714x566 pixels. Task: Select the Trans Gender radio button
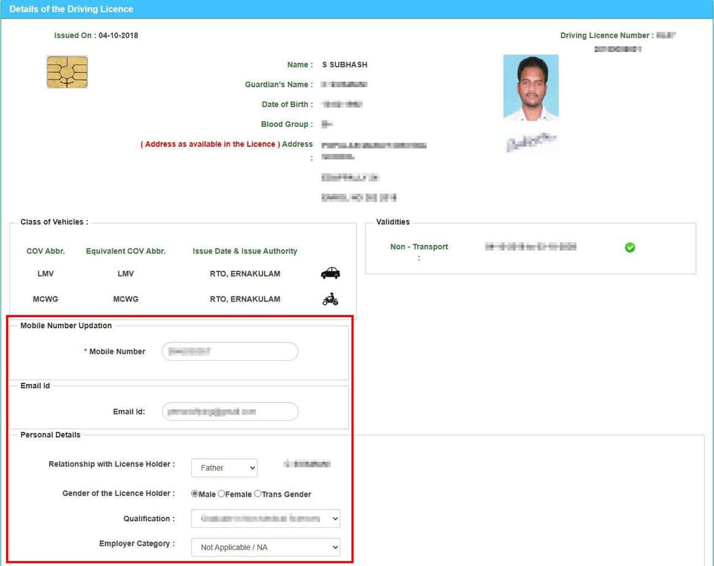coord(257,494)
